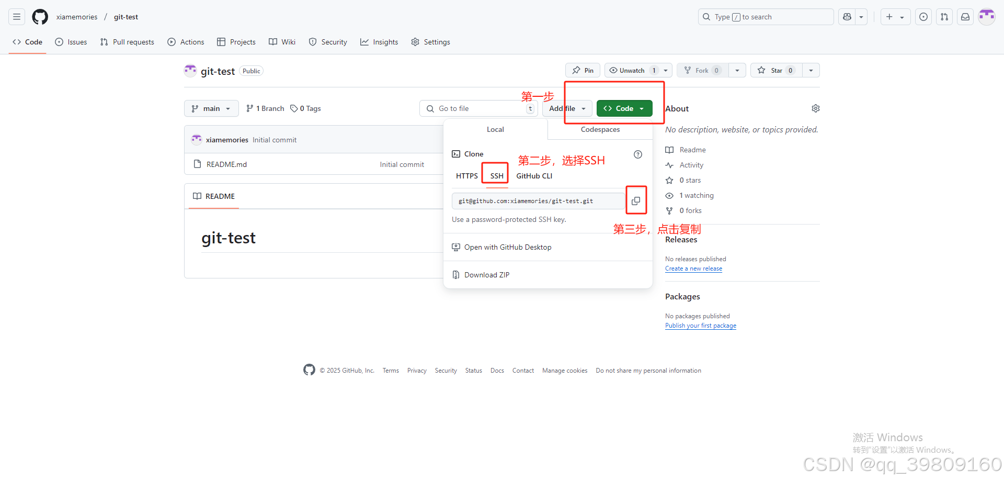This screenshot has height=481, width=1004.
Task: Copy the SSH clone URL to clipboard
Action: point(636,201)
